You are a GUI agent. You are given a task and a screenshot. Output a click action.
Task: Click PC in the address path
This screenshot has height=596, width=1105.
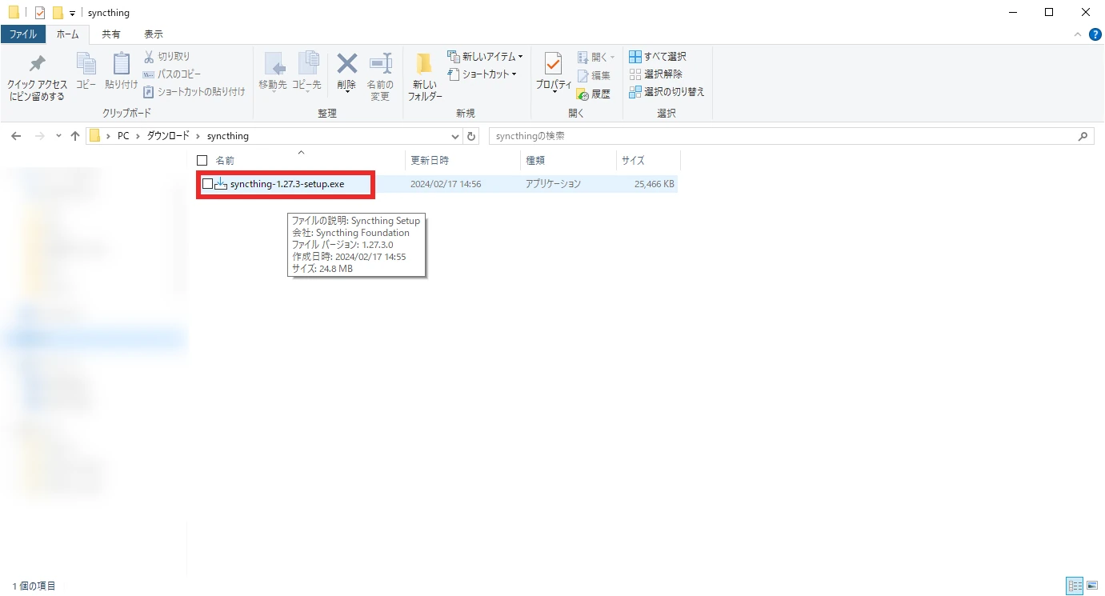click(123, 136)
